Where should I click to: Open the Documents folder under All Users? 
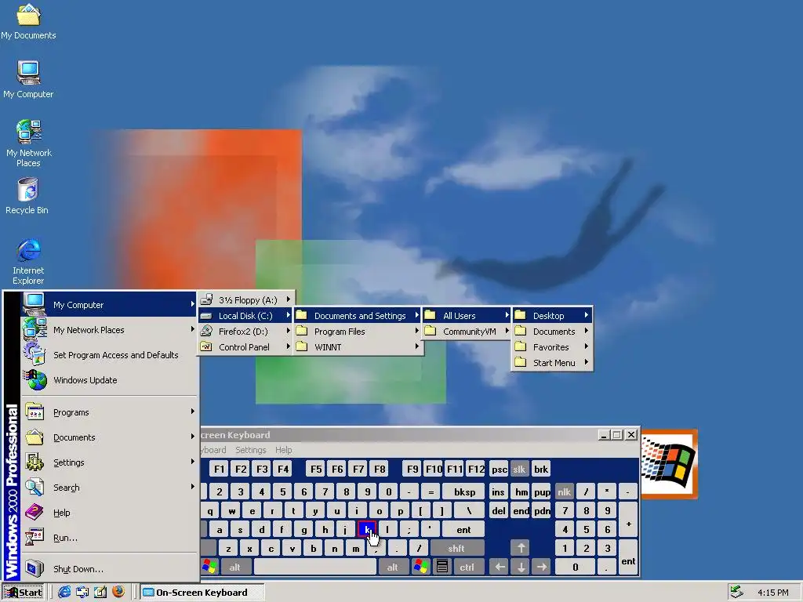[x=552, y=332]
